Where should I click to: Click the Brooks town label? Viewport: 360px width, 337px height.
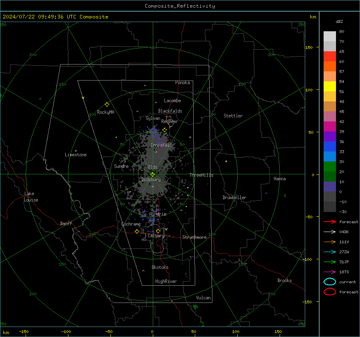click(x=284, y=280)
